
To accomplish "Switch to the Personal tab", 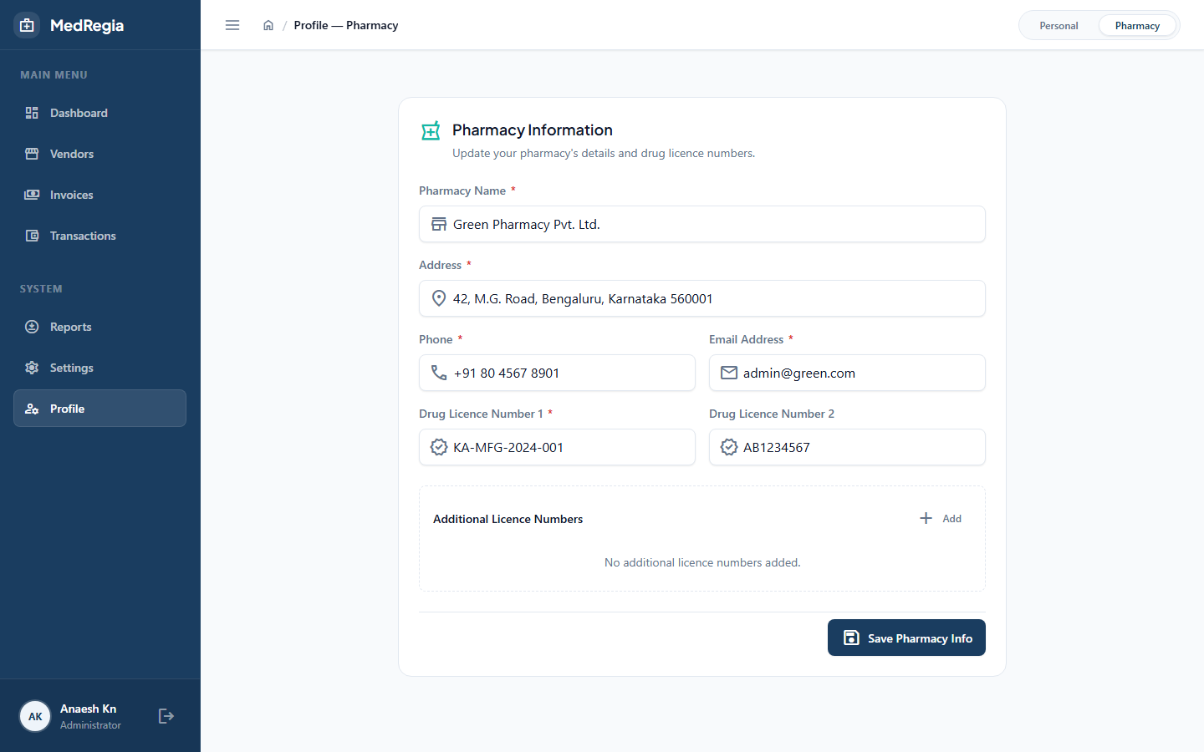I will pyautogui.click(x=1059, y=26).
